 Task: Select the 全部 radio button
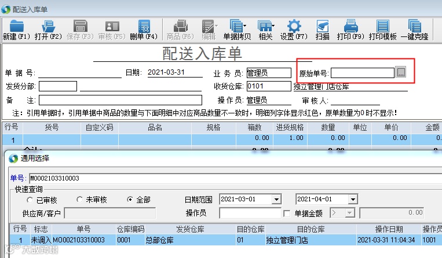pyautogui.click(x=130, y=200)
